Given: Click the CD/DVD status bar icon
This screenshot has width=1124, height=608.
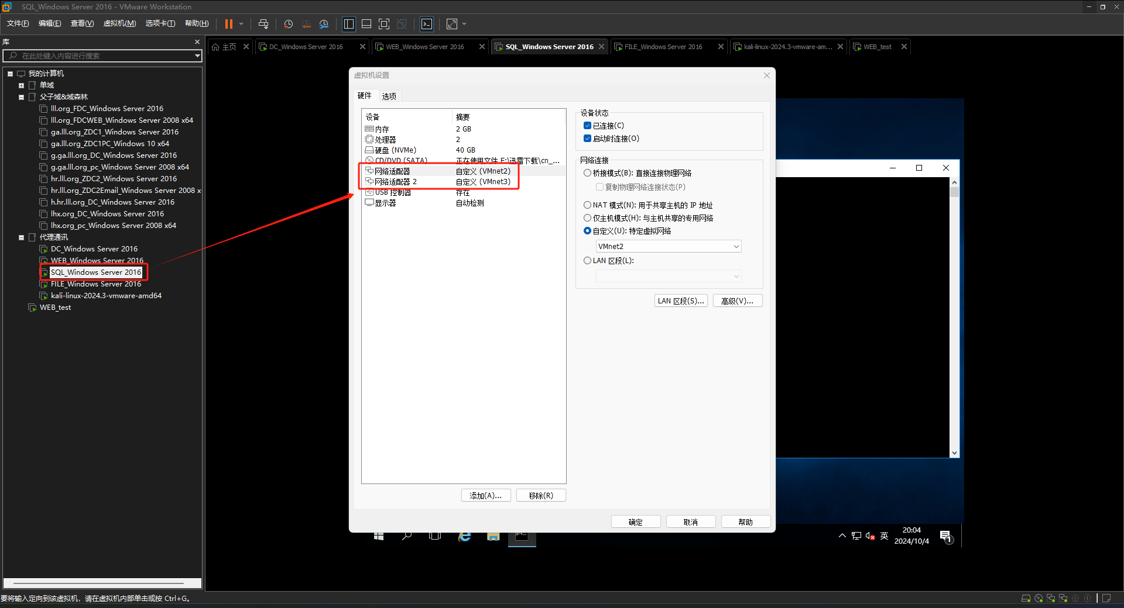Looking at the screenshot, I should 1039,598.
